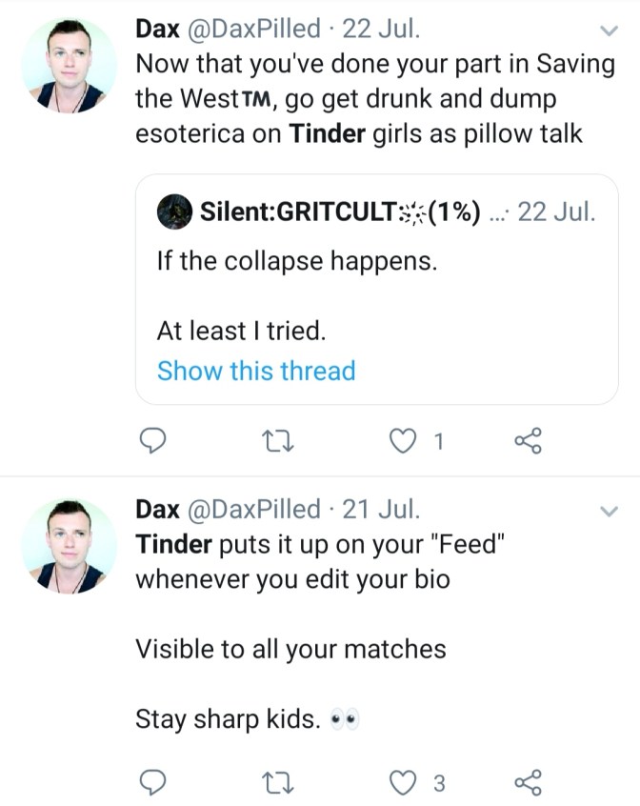Like the tweet with 3 likes
Image resolution: width=640 pixels, height=806 pixels.
pyautogui.click(x=400, y=783)
